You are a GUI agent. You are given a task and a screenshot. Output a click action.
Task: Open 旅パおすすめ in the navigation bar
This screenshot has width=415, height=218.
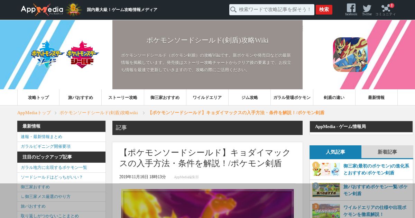[81, 98]
